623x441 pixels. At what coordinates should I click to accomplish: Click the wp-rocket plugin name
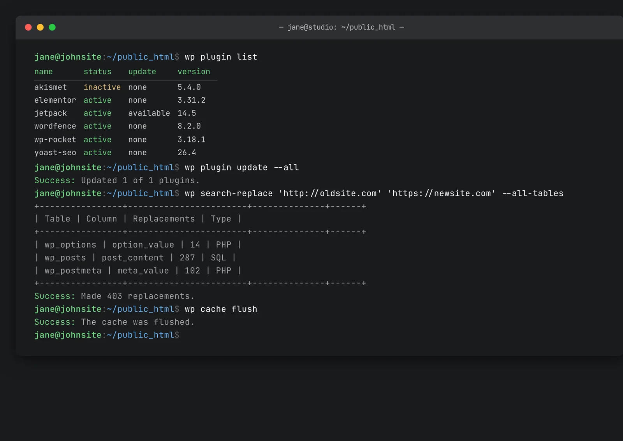(55, 139)
